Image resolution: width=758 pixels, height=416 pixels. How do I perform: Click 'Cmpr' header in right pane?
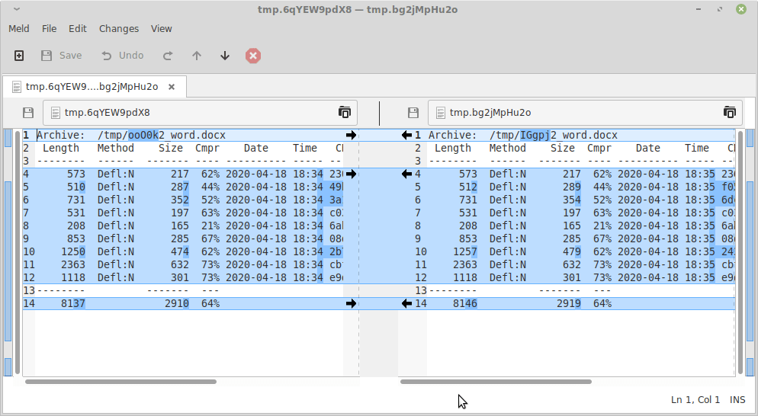(599, 149)
